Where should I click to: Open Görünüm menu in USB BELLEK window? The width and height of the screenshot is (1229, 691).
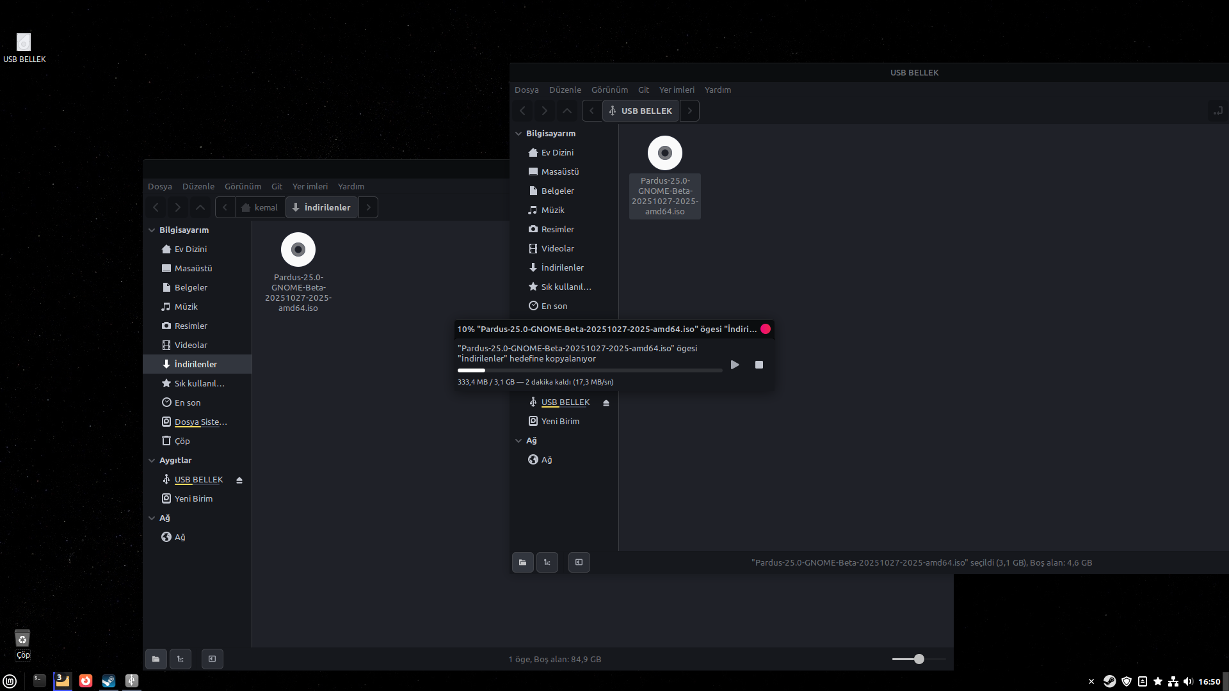click(x=609, y=90)
